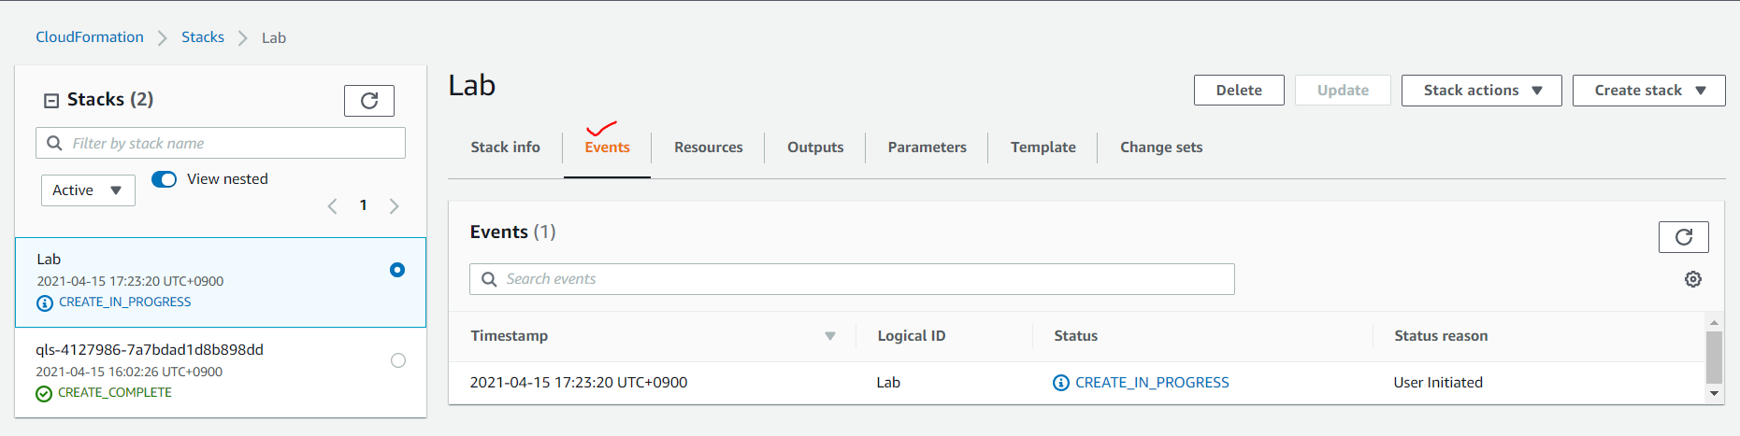Click info icon beside CREATE_IN_PROGRESS in events row
This screenshot has height=436, width=1740.
point(1061,383)
